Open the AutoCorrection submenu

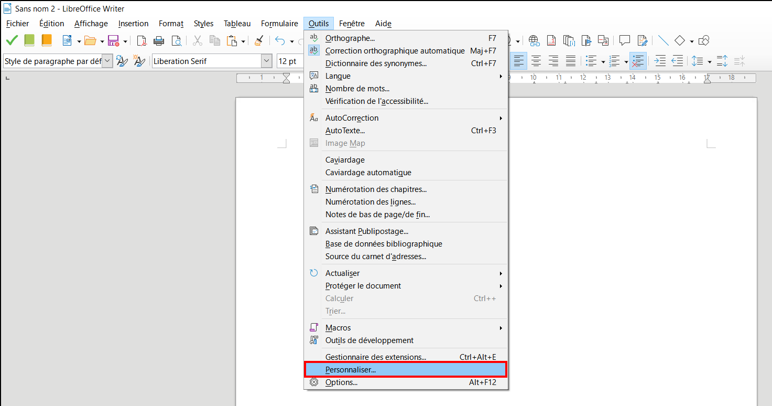click(406, 118)
